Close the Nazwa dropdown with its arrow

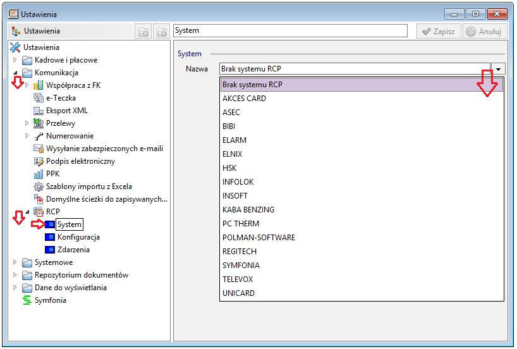click(x=498, y=70)
